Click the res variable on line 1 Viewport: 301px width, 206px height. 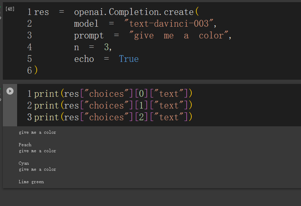41,12
